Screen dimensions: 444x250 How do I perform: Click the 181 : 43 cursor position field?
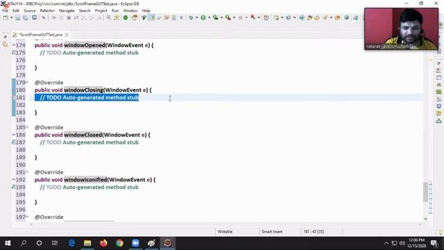pos(314,231)
